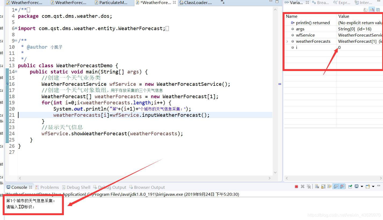Click the Name column header
The width and height of the screenshot is (383, 220).
[x=310, y=16]
